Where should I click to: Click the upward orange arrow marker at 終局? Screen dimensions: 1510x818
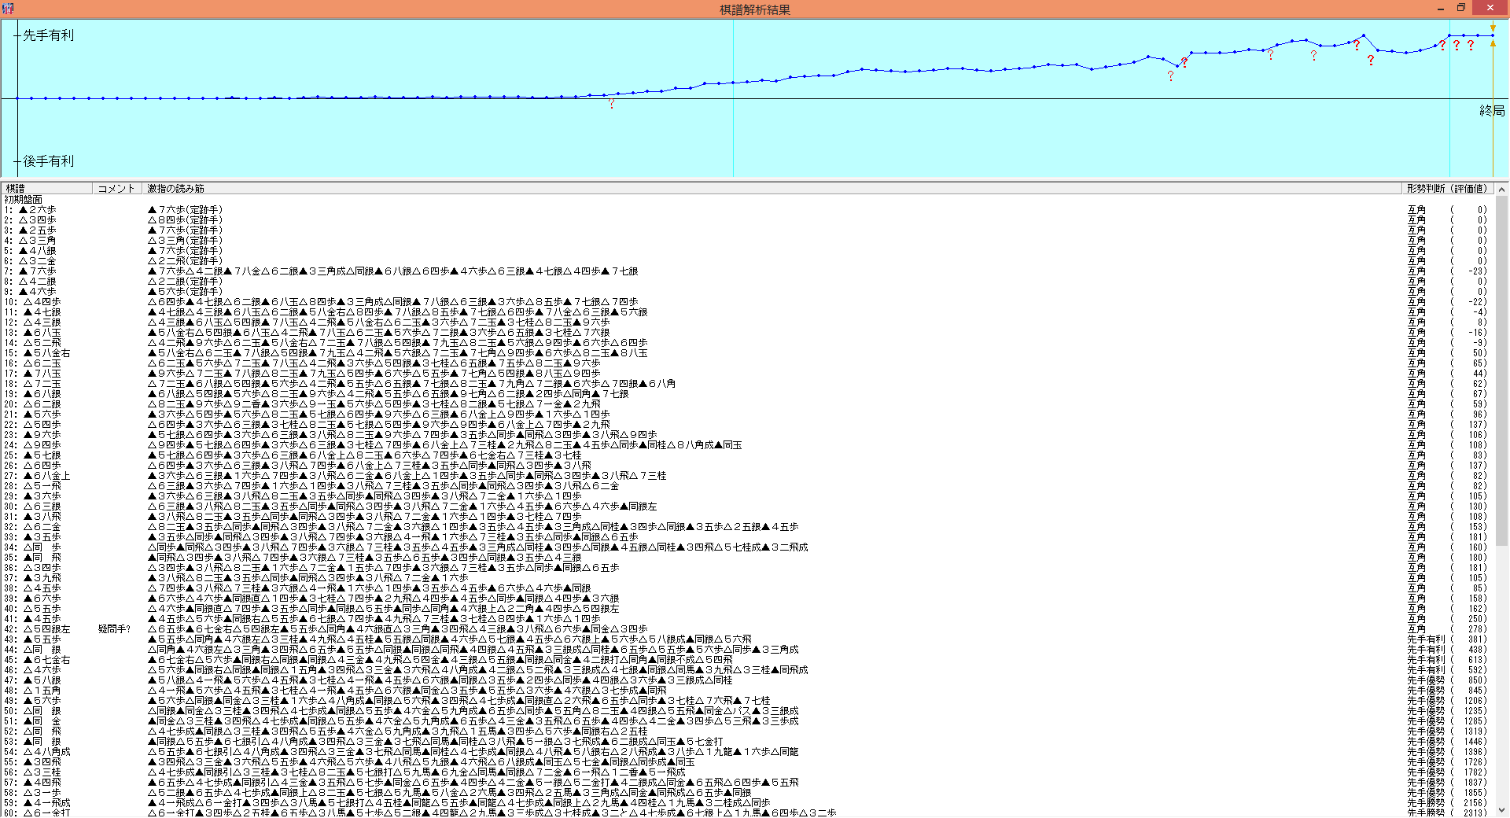(1493, 43)
